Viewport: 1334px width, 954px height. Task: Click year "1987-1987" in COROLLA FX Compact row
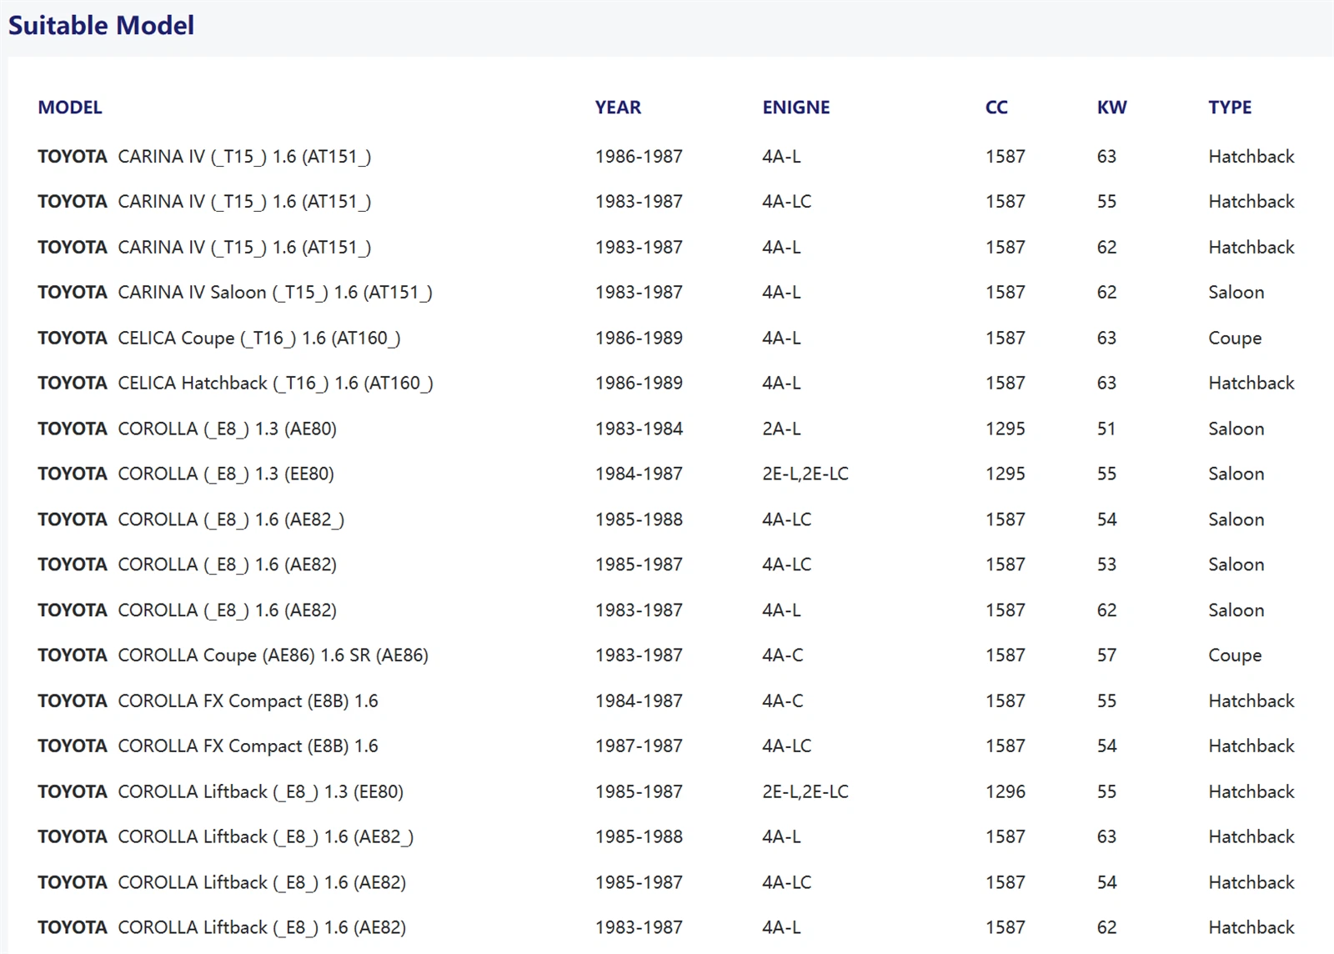click(639, 746)
